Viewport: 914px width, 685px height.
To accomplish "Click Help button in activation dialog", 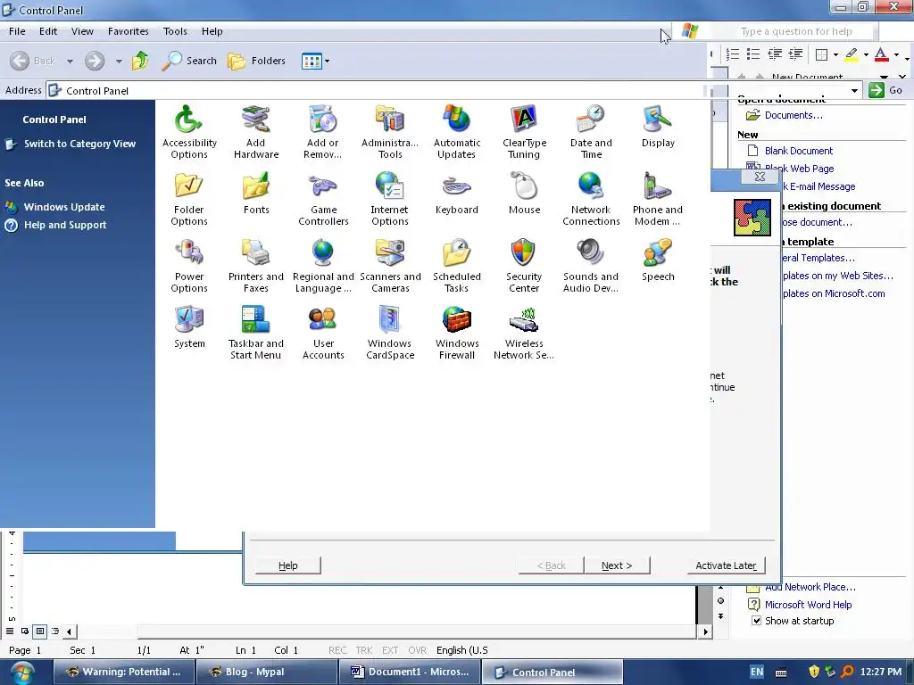I will (288, 565).
